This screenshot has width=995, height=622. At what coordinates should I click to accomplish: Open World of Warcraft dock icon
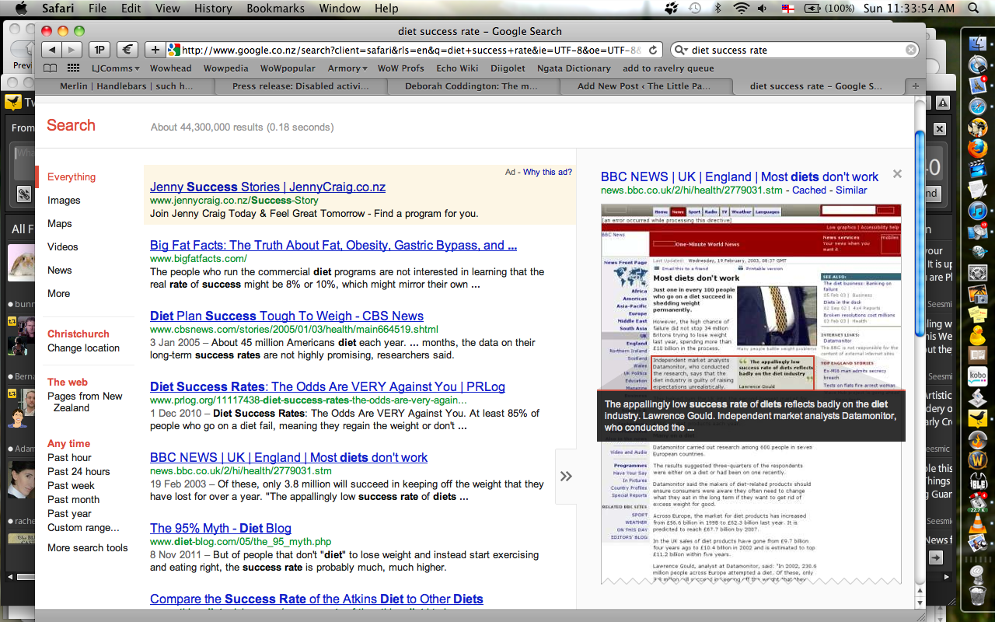tap(978, 460)
